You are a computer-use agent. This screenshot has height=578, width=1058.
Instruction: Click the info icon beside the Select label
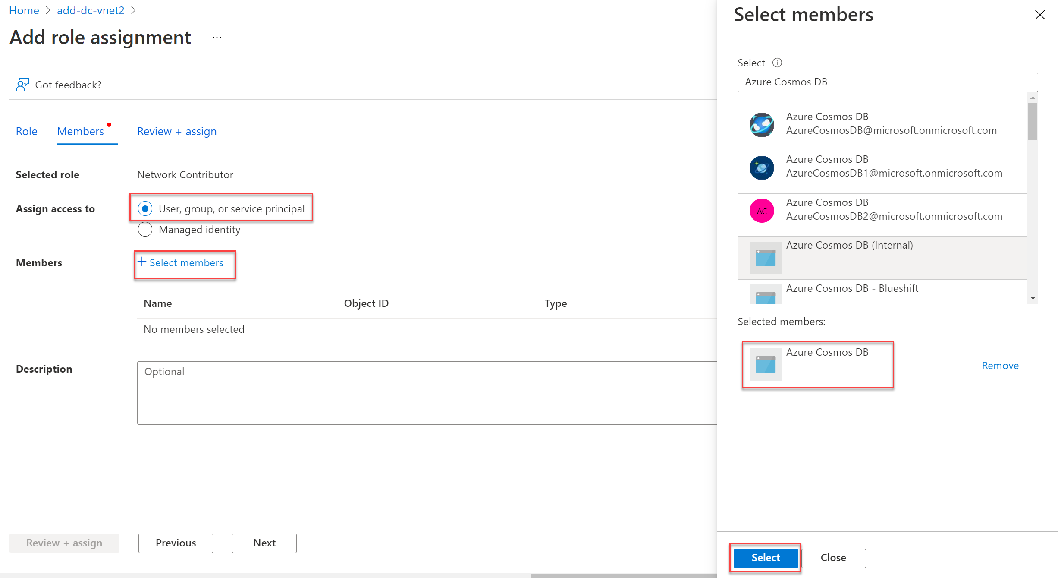pos(777,63)
